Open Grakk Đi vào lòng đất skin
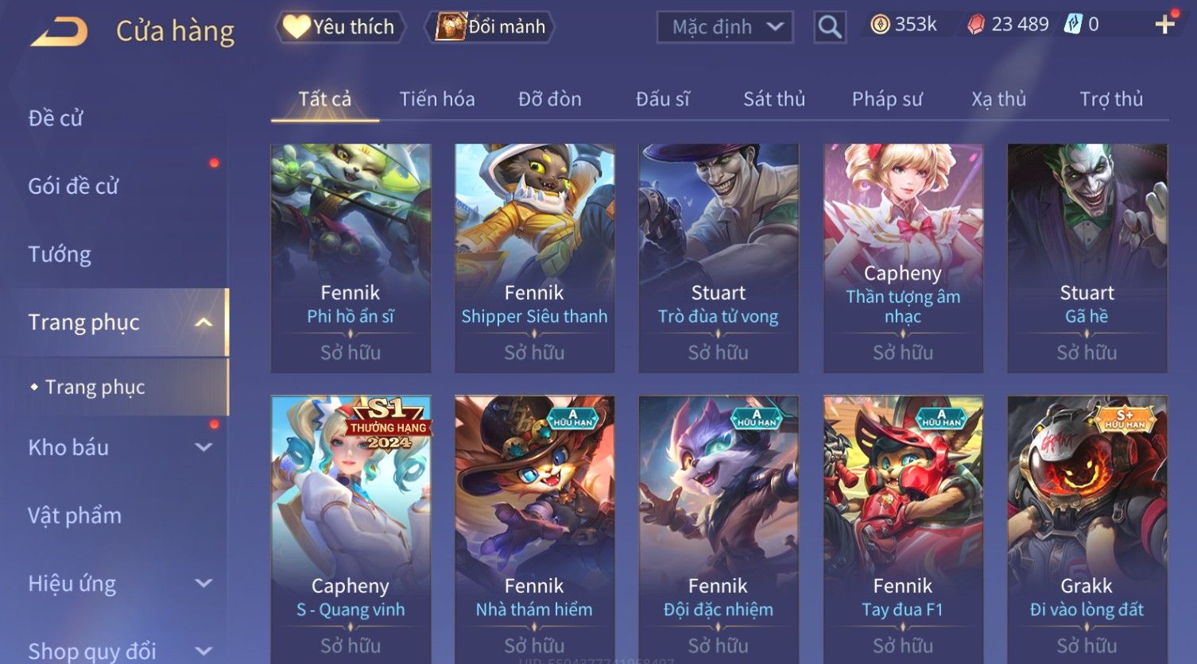 pyautogui.click(x=1087, y=530)
